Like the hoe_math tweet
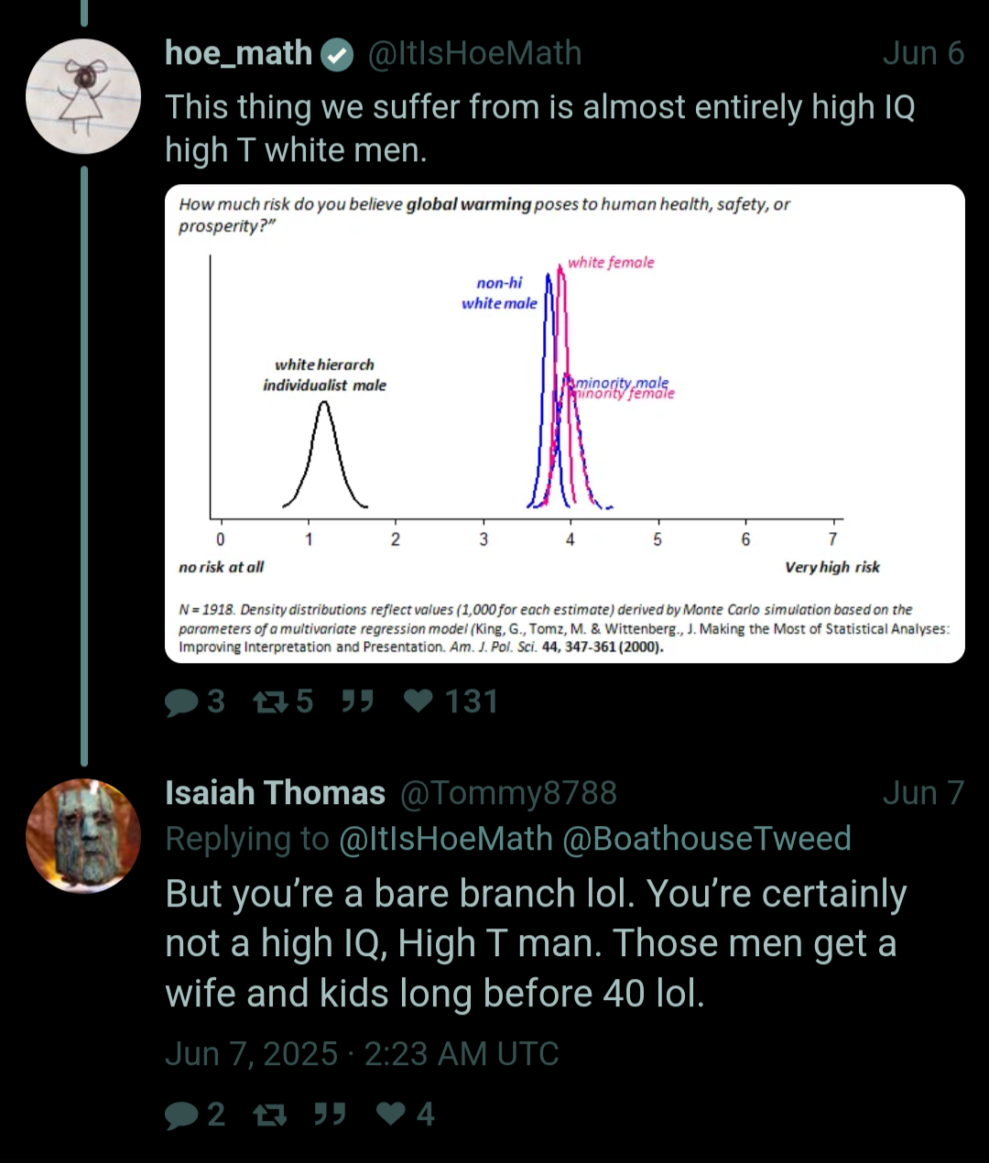 click(419, 701)
